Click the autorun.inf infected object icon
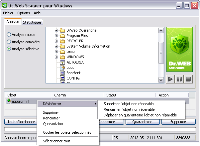Screen dimensions: 200x146 [9, 101]
